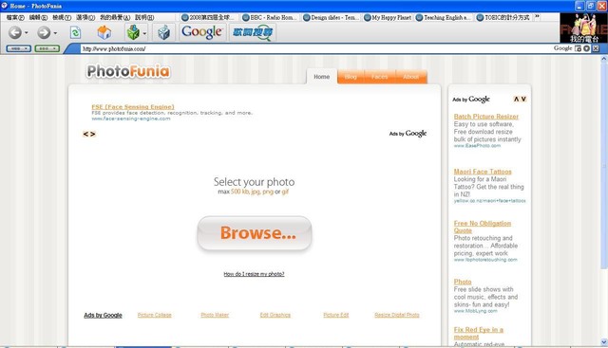This screenshot has height=348, width=608.
Task: Open the 編輯(E) menu
Action: pos(38,17)
